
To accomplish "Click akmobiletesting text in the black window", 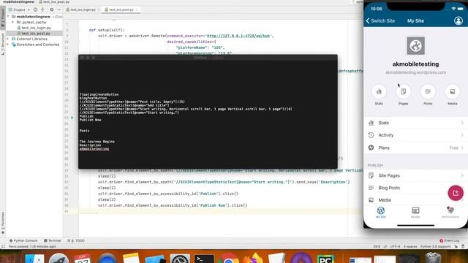I will [x=94, y=149].
